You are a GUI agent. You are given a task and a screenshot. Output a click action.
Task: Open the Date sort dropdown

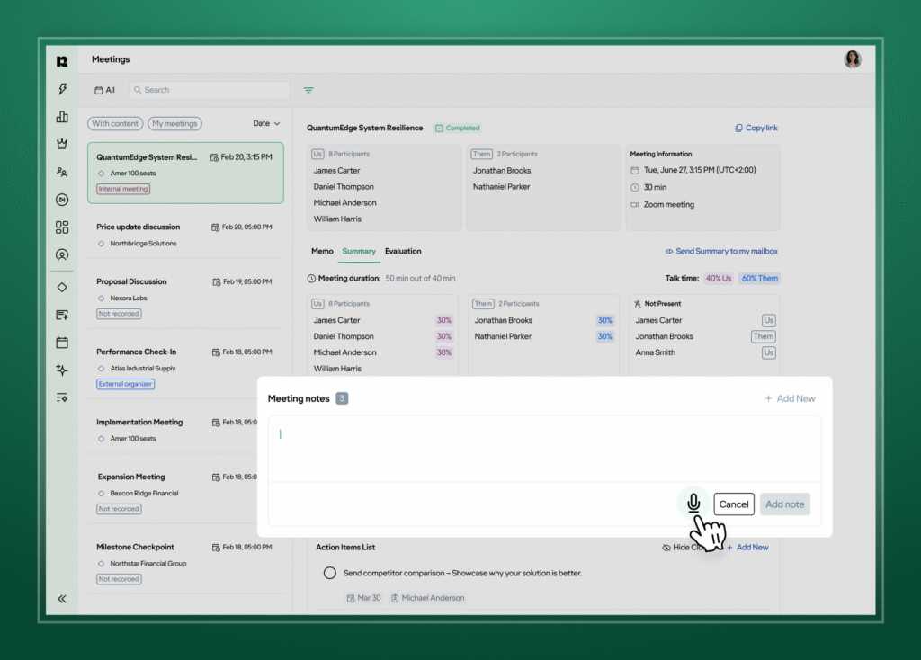266,123
